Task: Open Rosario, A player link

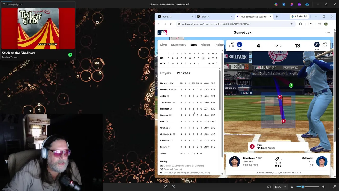Action: tap(165, 90)
